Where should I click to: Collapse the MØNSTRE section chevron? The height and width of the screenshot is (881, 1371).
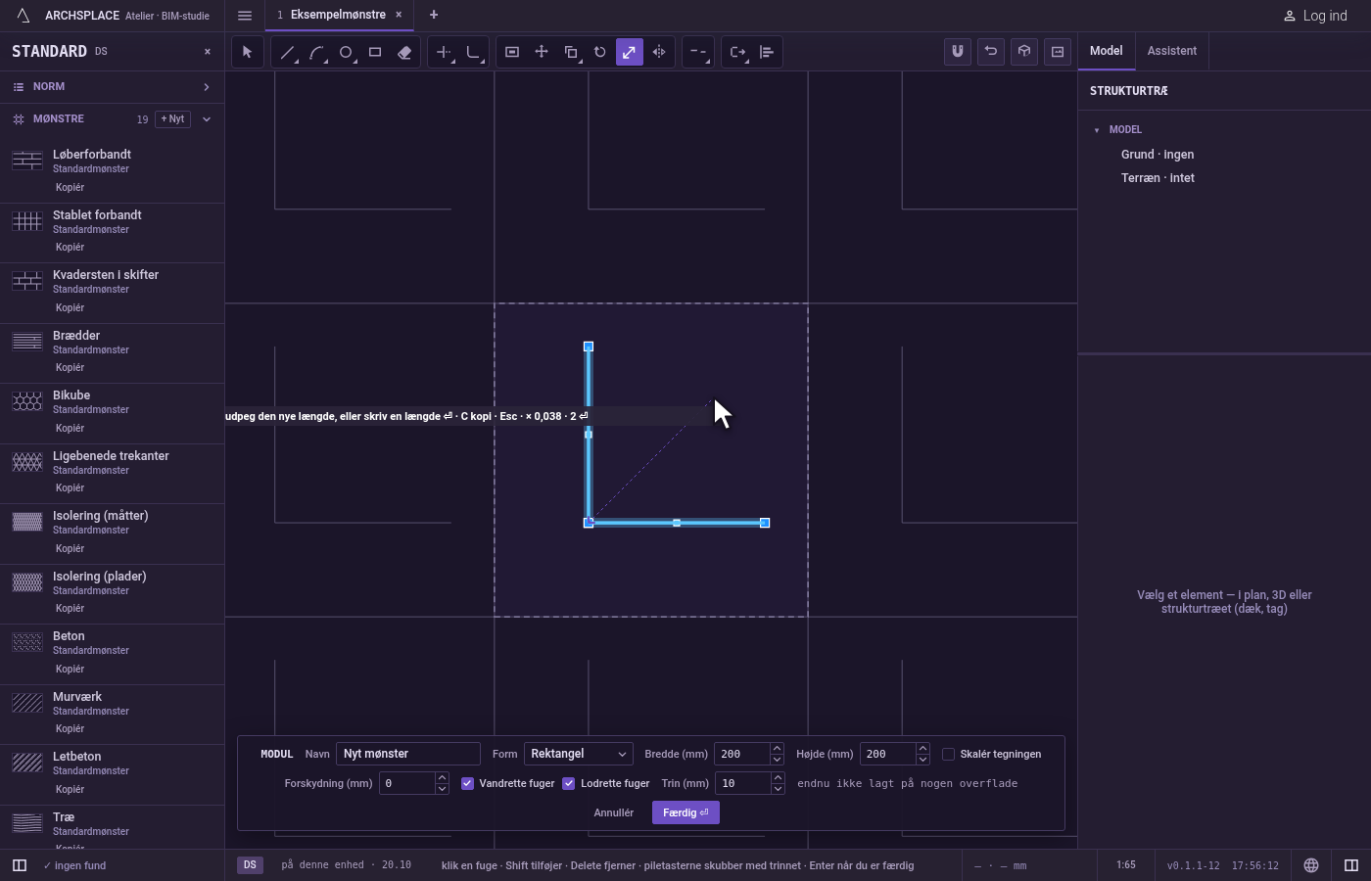(x=207, y=119)
